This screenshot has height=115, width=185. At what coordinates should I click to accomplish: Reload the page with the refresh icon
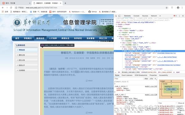coord(11,8)
